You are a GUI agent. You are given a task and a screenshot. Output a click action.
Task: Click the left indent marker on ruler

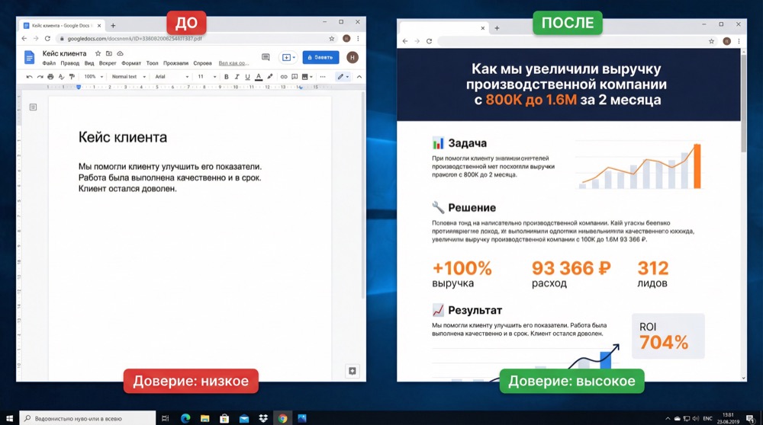79,88
